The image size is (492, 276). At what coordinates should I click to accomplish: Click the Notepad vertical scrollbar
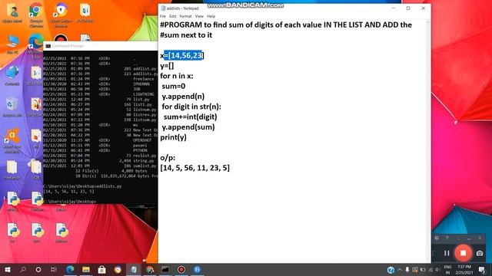click(x=428, y=141)
